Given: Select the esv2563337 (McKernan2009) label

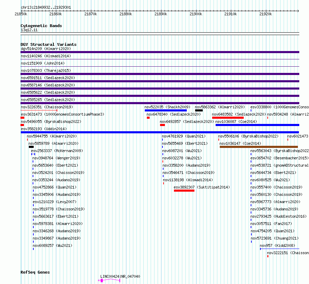Looking at the screenshot, I should point(57,151).
